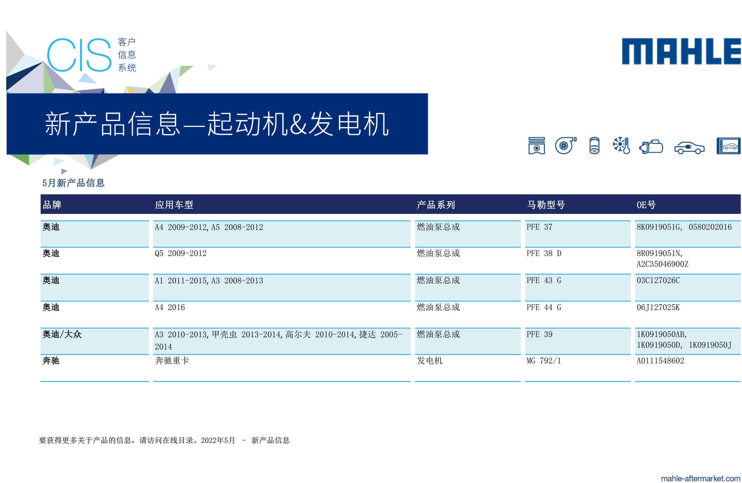Click the 马勒型号 column header
Viewport: 742px width, 483px height.
(546, 205)
